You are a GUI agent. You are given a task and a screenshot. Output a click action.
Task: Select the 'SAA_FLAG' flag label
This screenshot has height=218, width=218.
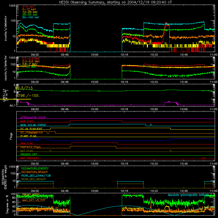click(x=27, y=143)
